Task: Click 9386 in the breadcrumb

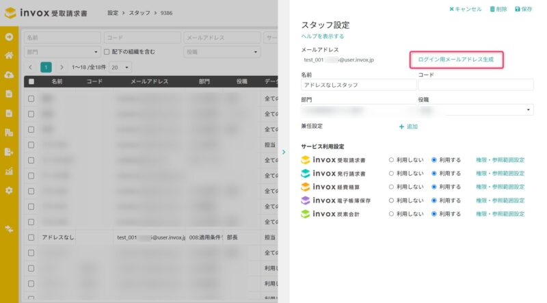Action: [166, 13]
